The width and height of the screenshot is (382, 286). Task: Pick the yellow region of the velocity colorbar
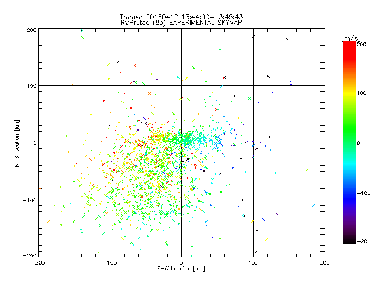(350, 93)
